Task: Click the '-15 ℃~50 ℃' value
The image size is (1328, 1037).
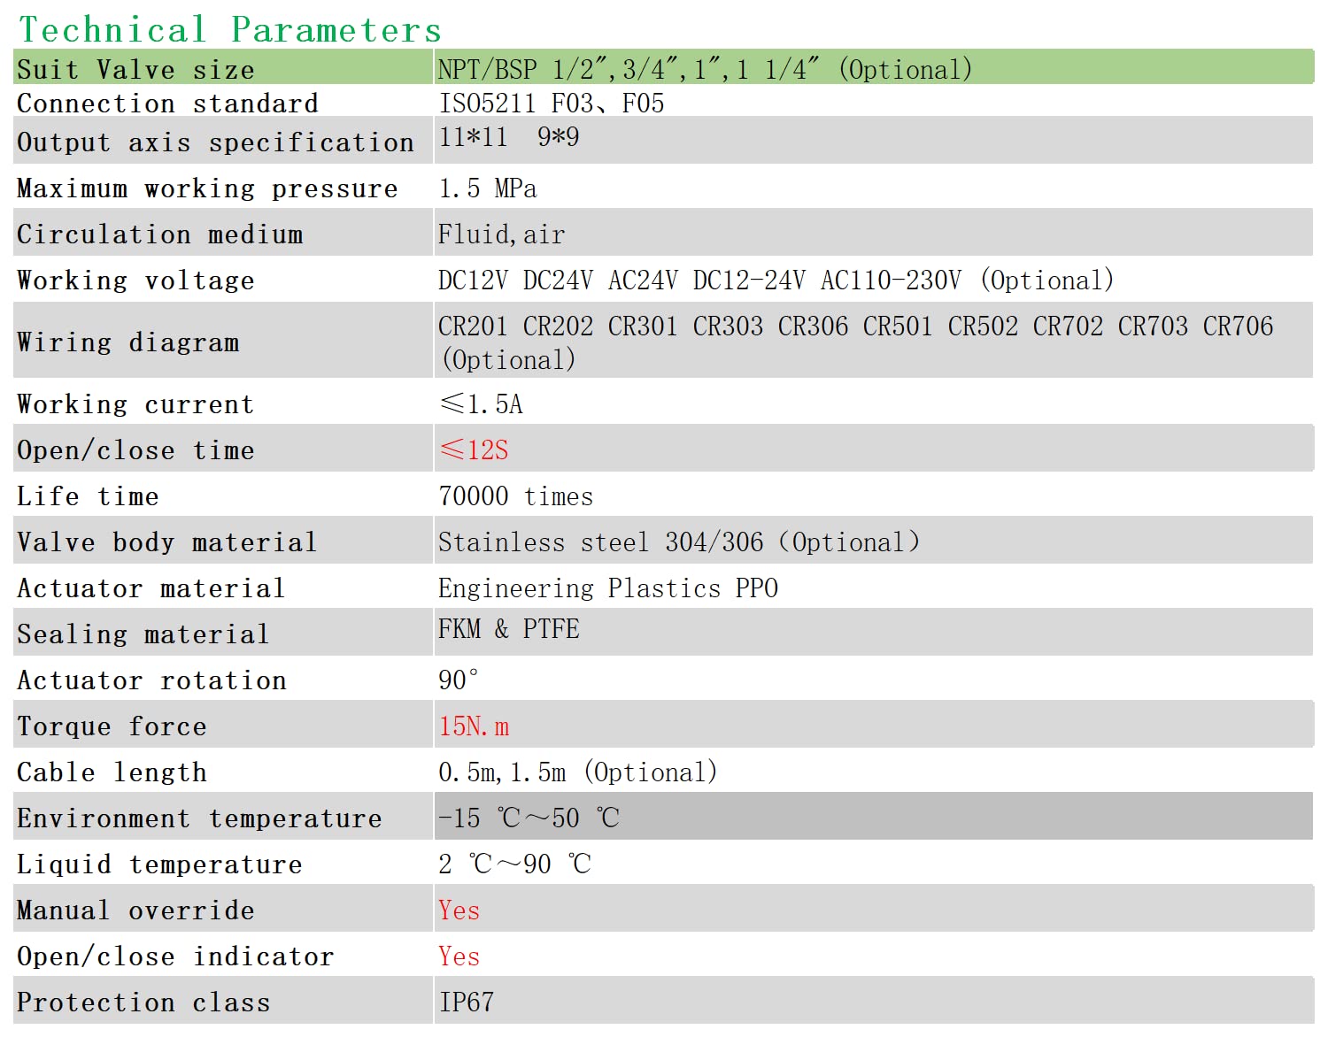Action: pyautogui.click(x=529, y=818)
